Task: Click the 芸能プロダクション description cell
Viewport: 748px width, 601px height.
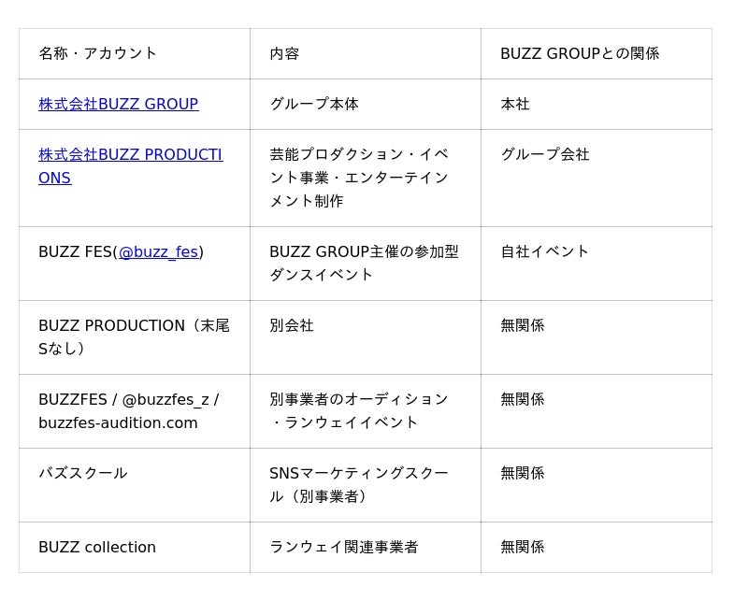Action: coord(359,178)
